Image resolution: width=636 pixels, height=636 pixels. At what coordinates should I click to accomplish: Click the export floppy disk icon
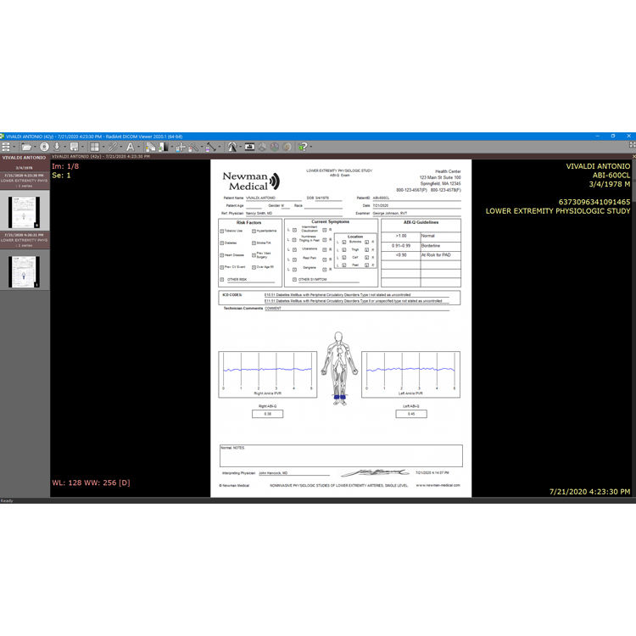75,148
